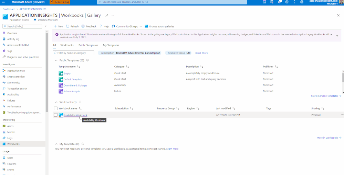
Task: Show info for Public Templates count
Action: click(x=87, y=60)
